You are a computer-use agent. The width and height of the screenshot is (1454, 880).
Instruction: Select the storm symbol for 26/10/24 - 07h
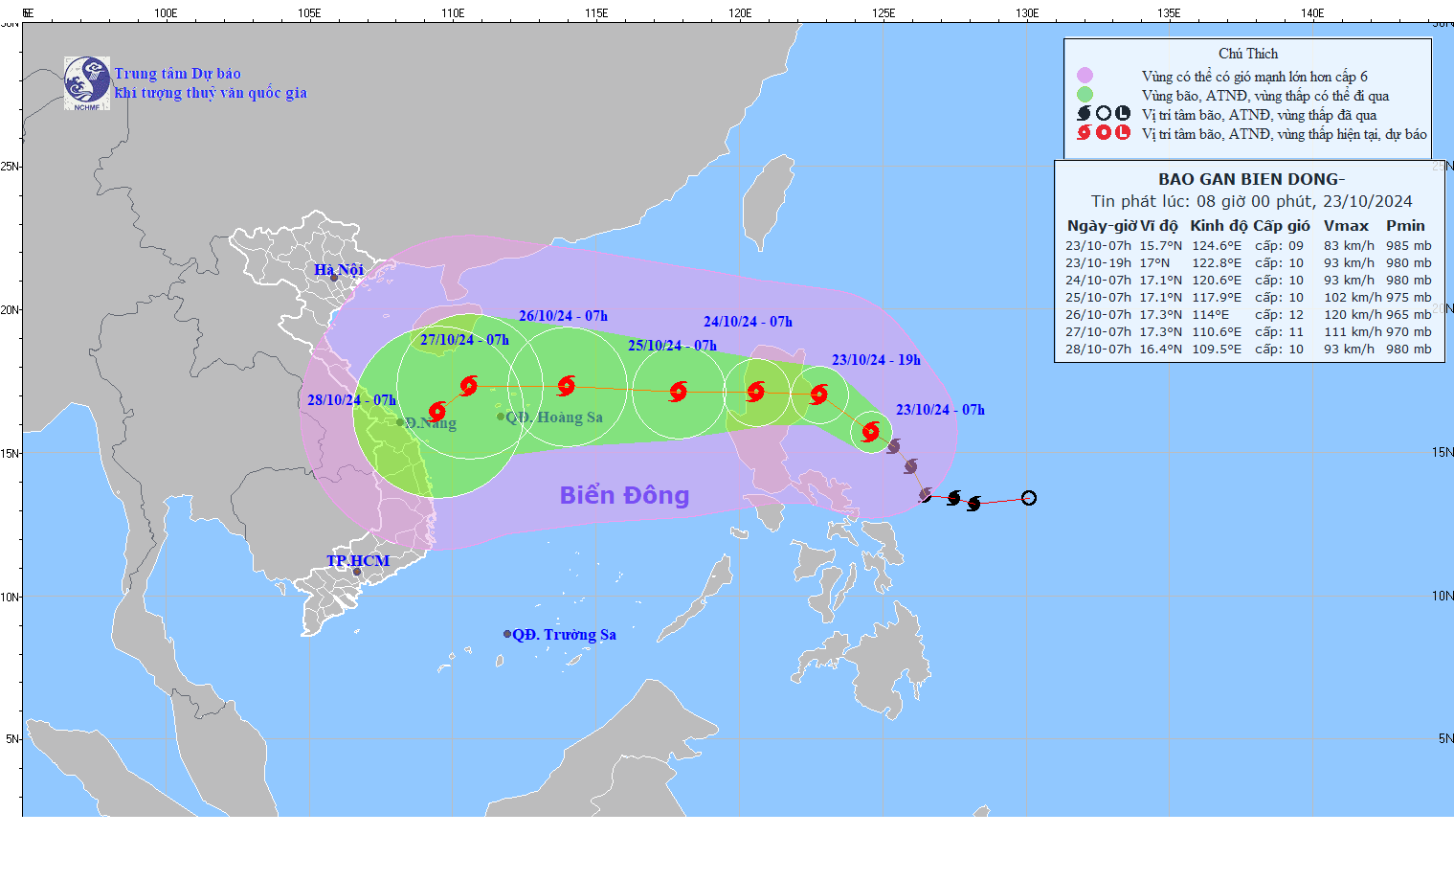pyautogui.click(x=566, y=386)
